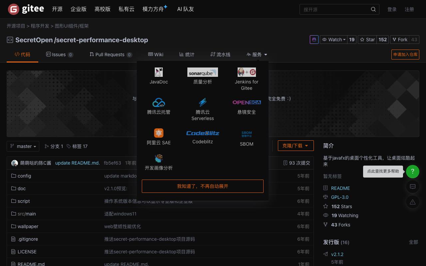Open the update README.md. commit message
The width and height of the screenshot is (426, 266).
pyautogui.click(x=78, y=163)
